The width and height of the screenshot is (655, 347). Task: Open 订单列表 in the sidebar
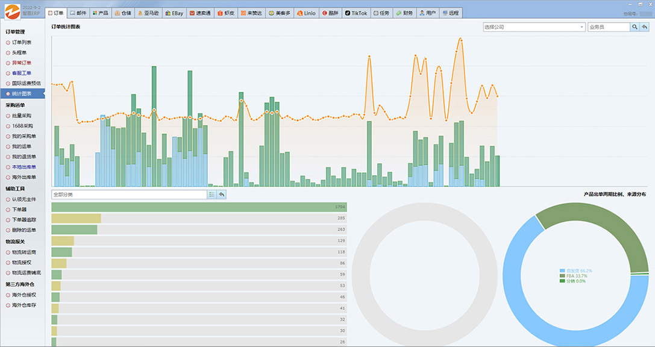21,42
